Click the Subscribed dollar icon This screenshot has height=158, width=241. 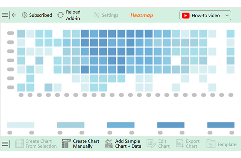pyautogui.click(x=24, y=15)
